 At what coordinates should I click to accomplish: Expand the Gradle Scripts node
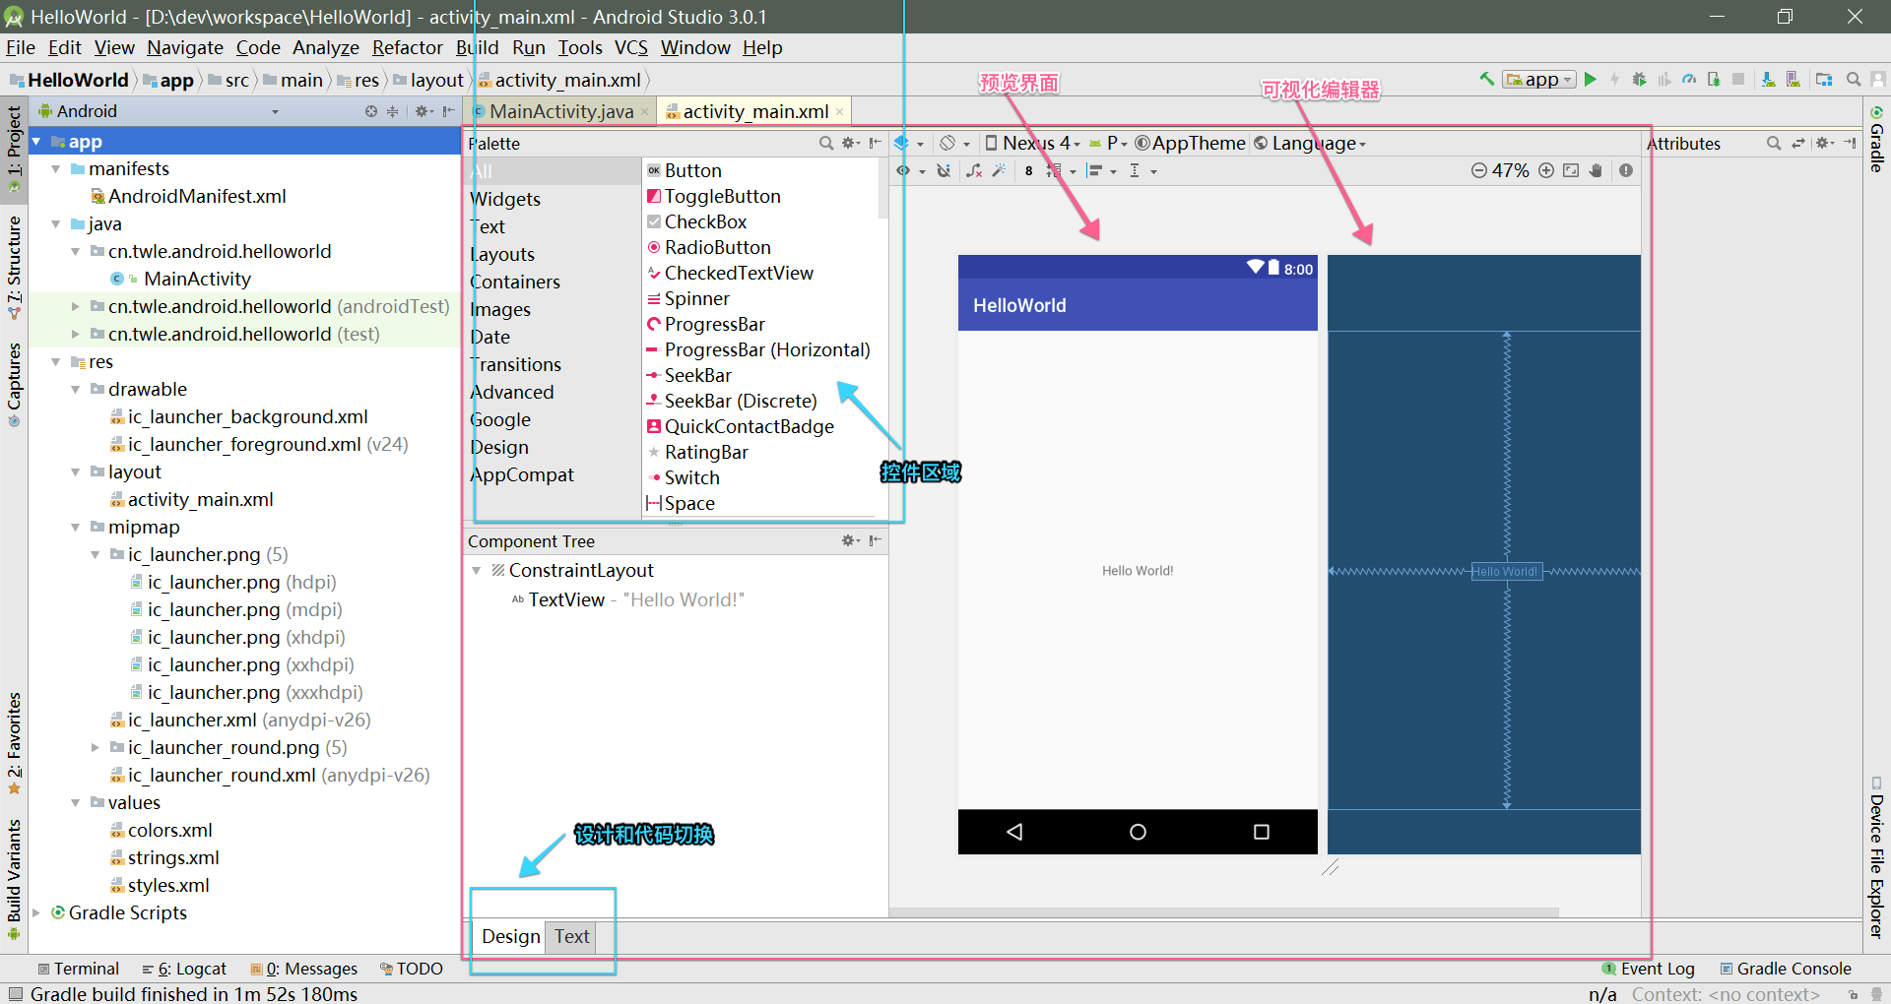coord(36,912)
